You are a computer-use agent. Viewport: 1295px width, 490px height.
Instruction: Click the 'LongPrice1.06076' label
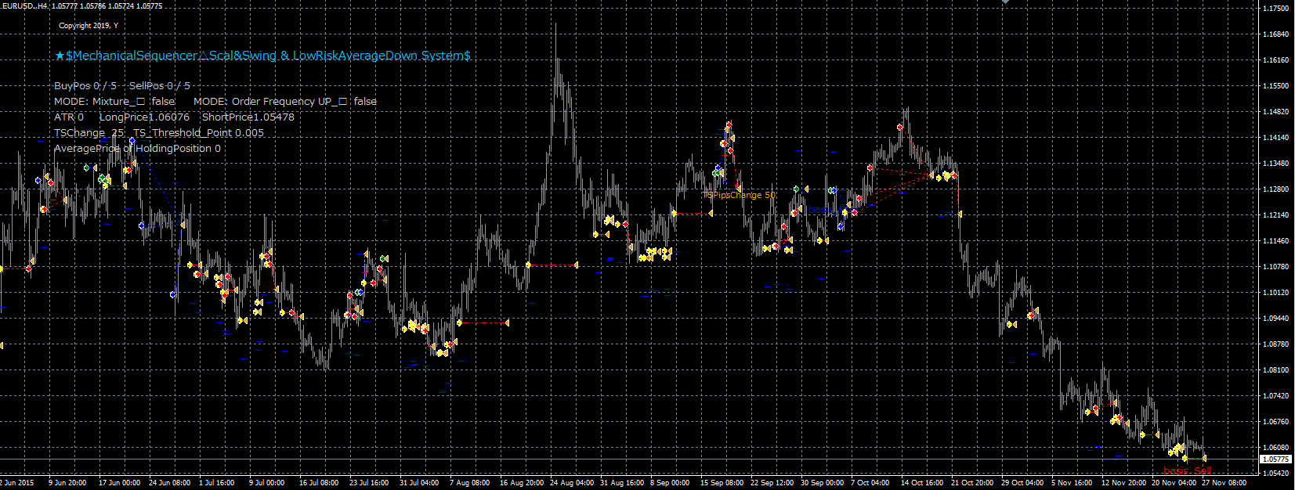pyautogui.click(x=144, y=117)
